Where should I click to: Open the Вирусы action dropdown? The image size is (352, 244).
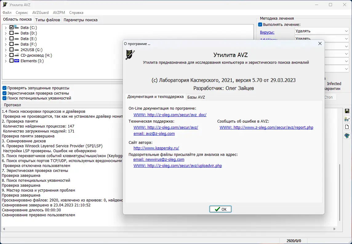(322, 31)
